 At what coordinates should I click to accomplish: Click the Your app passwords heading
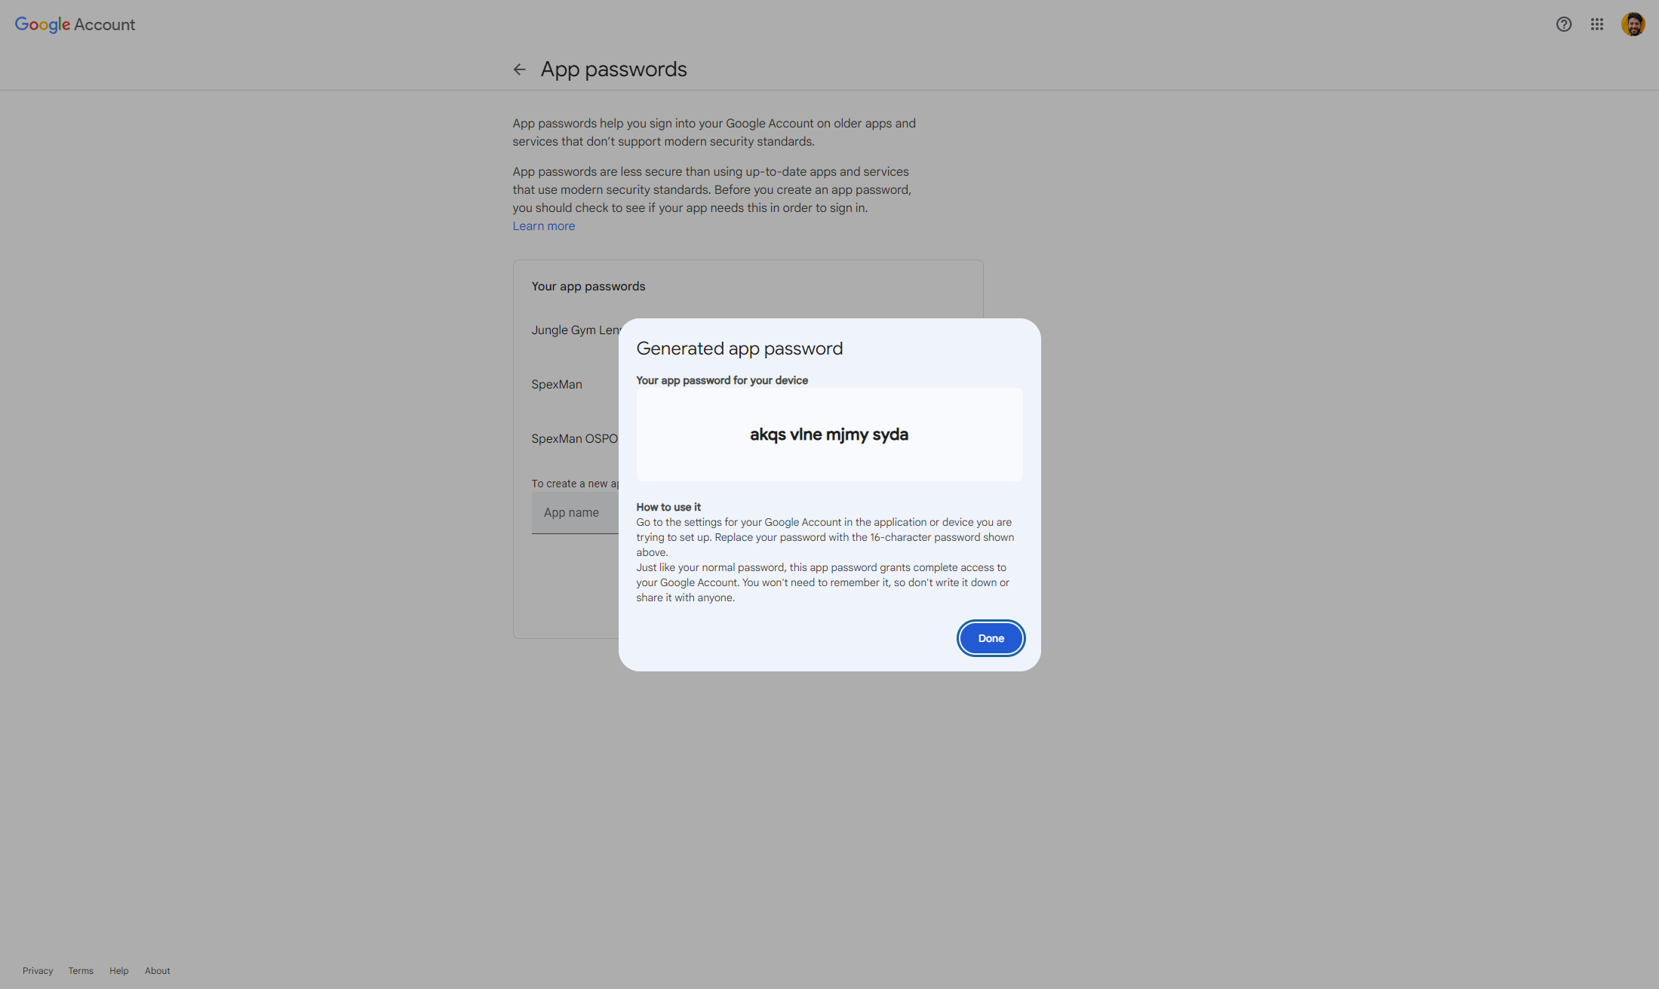click(x=588, y=286)
